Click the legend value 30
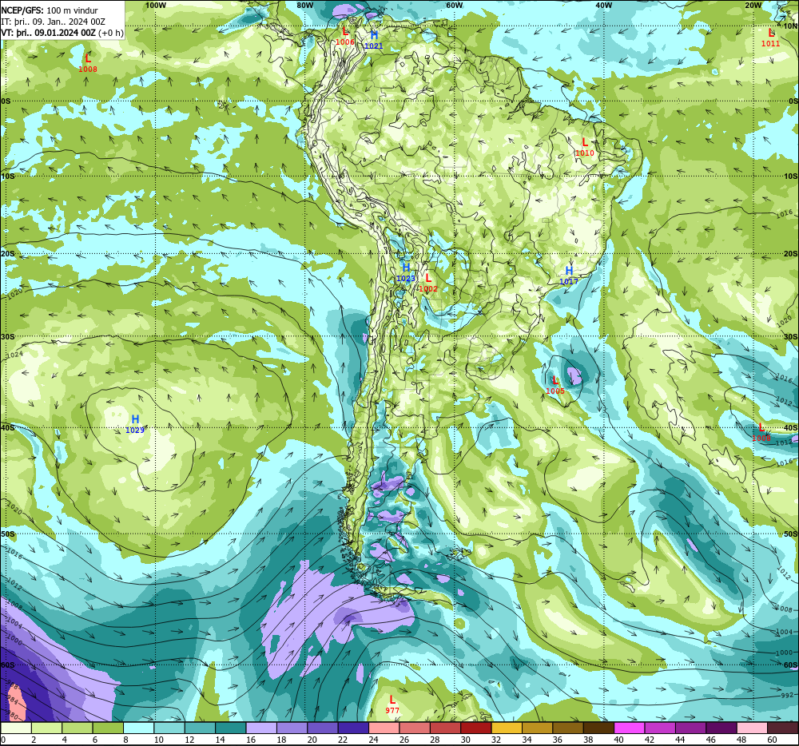The image size is (799, 746). (466, 740)
